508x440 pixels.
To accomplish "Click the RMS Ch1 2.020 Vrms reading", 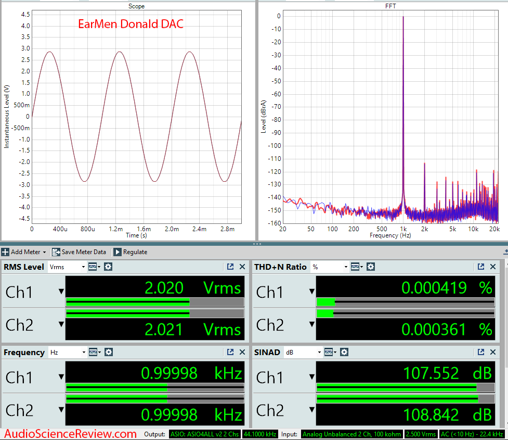I will (x=192, y=288).
